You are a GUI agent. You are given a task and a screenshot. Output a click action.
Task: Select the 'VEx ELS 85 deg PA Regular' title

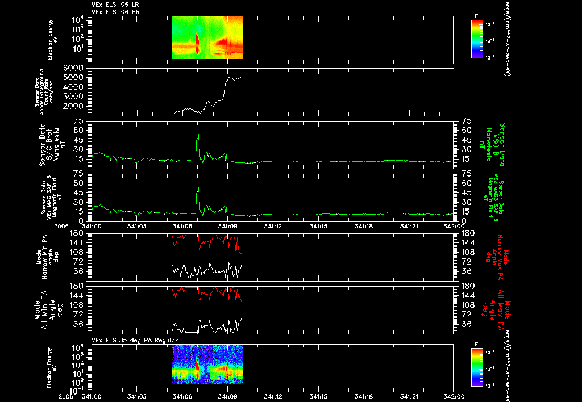[x=135, y=340]
